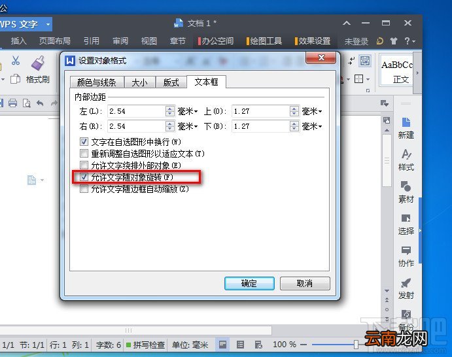Viewport: 452px width, 357px height.
Task: Open 协作 collaboration side panel
Action: pyautogui.click(x=406, y=256)
